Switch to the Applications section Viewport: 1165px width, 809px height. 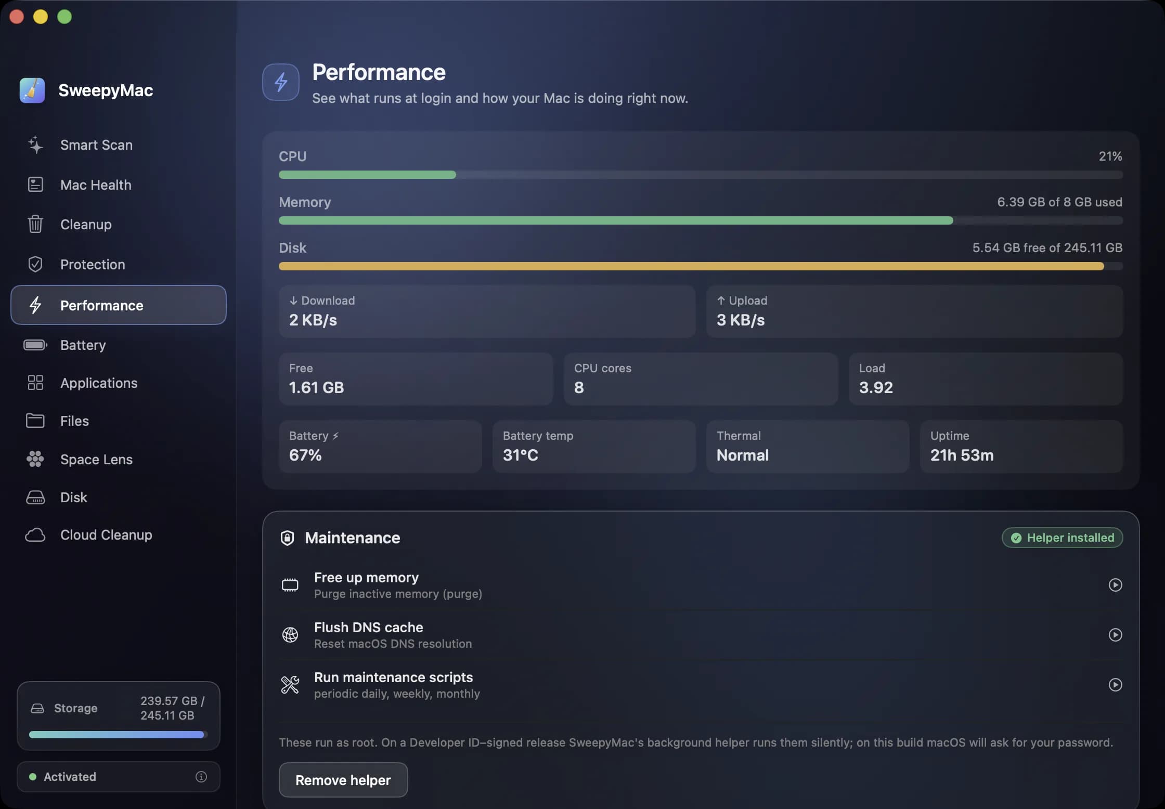click(119, 383)
